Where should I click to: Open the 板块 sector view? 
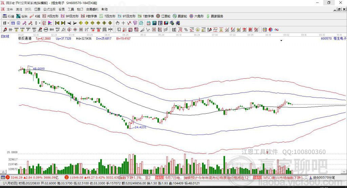(22, 16)
